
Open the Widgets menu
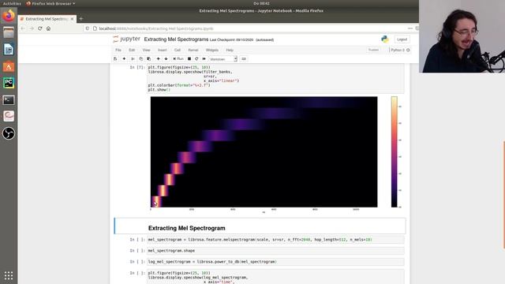(212, 50)
